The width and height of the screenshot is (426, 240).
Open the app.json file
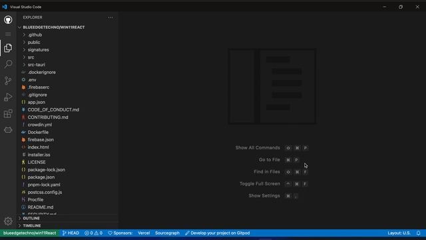coord(67,102)
